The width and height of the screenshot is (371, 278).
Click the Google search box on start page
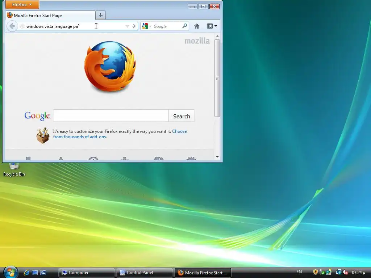coord(111,116)
